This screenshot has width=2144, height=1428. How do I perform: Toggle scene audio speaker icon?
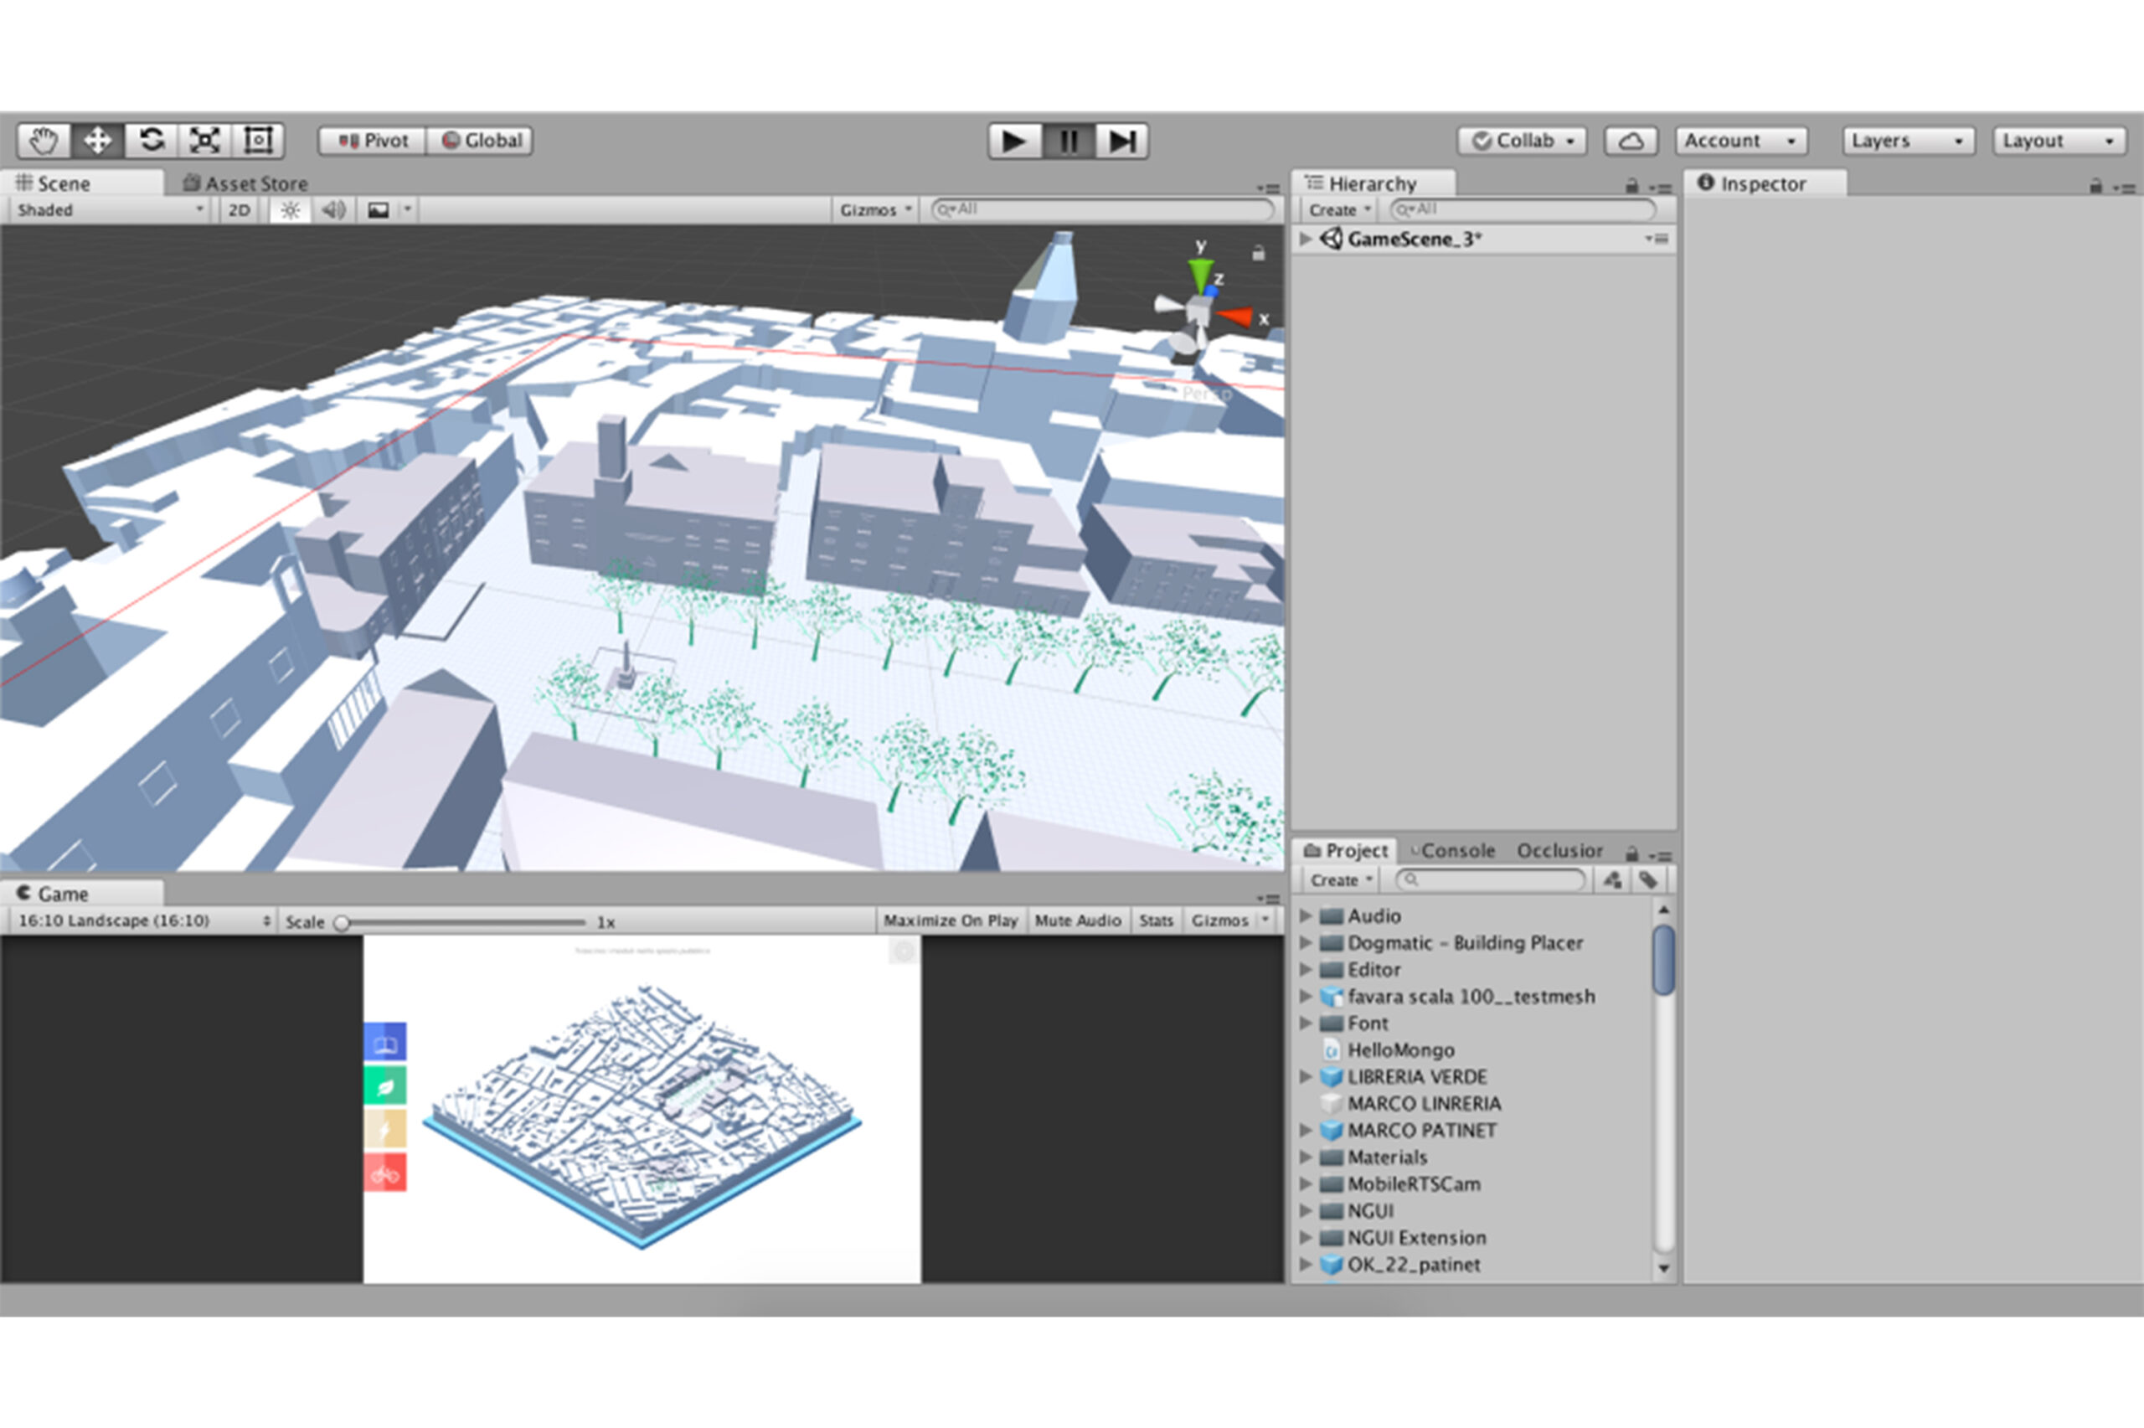[x=333, y=210]
